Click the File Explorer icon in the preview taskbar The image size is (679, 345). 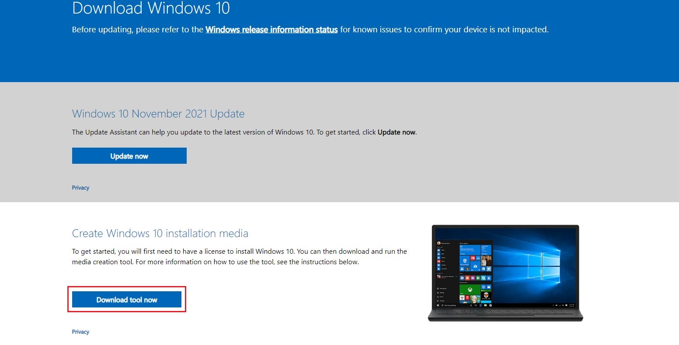click(x=485, y=306)
